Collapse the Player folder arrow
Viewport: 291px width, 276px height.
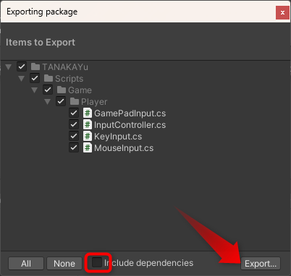pyautogui.click(x=48, y=101)
